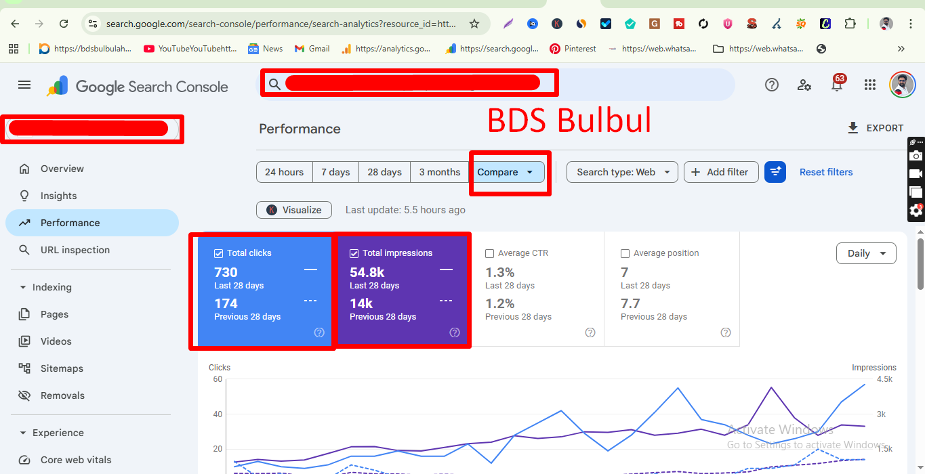Click the TubeBuddy red extension icon
Viewport: 925px width, 474px height.
point(678,24)
